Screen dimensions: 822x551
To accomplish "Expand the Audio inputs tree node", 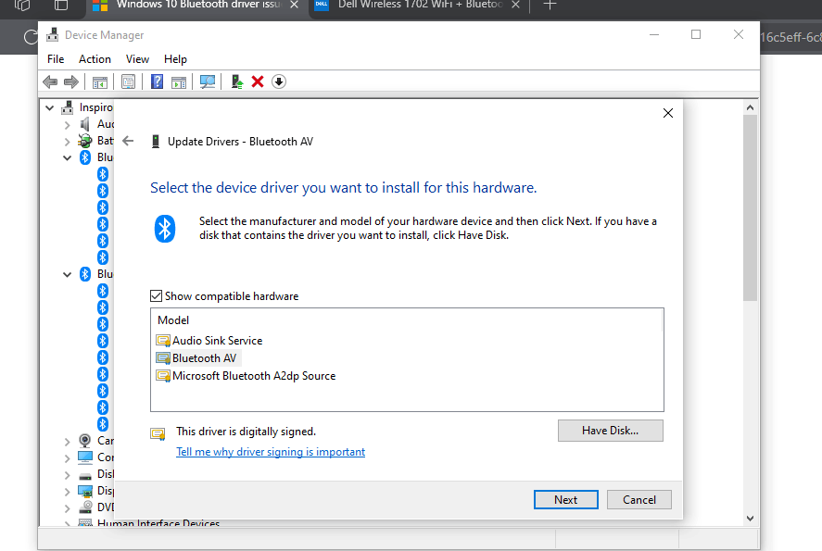I will (x=67, y=125).
